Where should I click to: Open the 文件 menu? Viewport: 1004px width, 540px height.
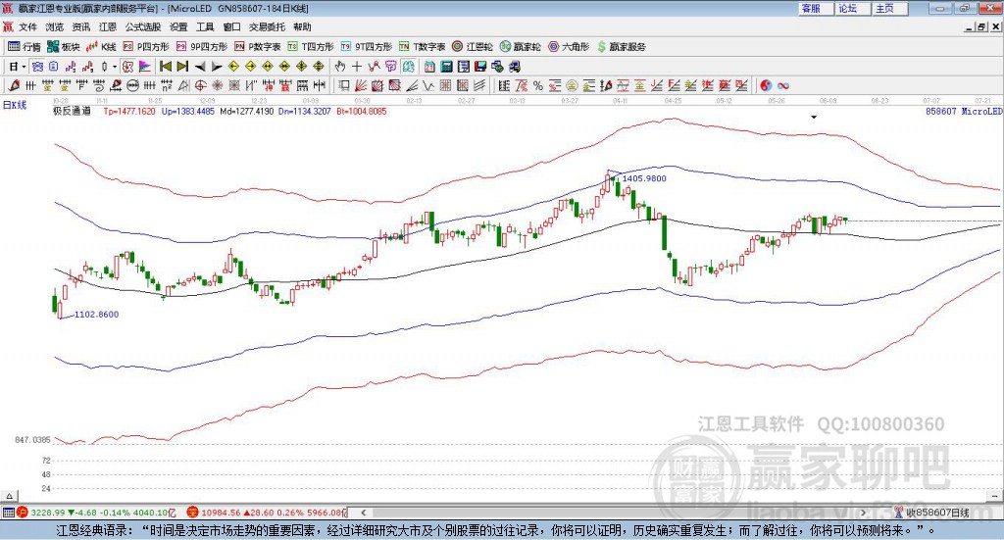[27, 26]
